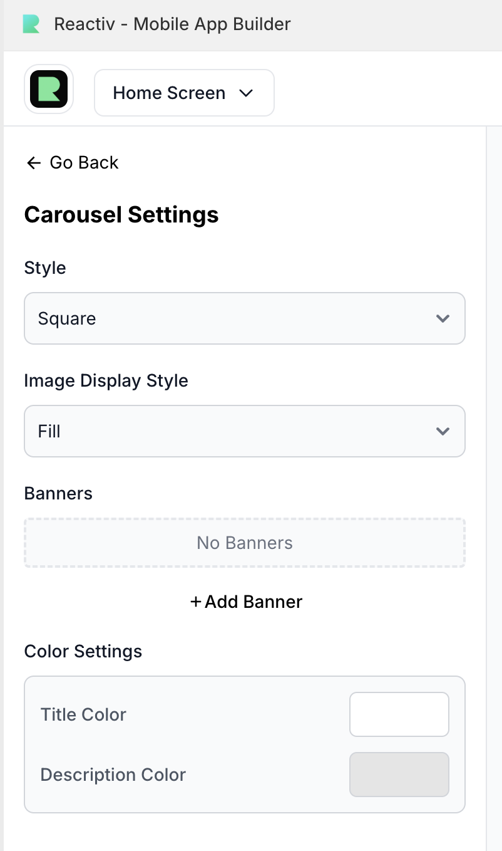
Task: Expand the Style dropdown showing Square
Action: (244, 318)
